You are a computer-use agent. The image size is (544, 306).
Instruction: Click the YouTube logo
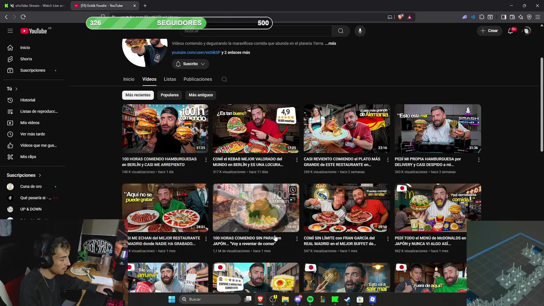tap(34, 31)
